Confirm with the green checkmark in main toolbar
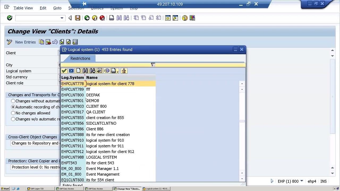The image size is (340, 191). pos(10,18)
